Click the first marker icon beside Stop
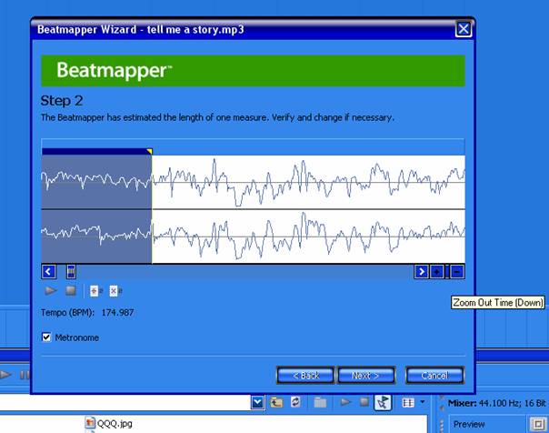549x433 pixels. 96,291
